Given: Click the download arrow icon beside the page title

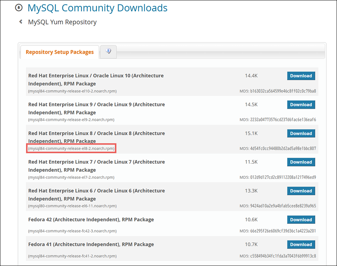Looking at the screenshot, I should (x=19, y=8).
